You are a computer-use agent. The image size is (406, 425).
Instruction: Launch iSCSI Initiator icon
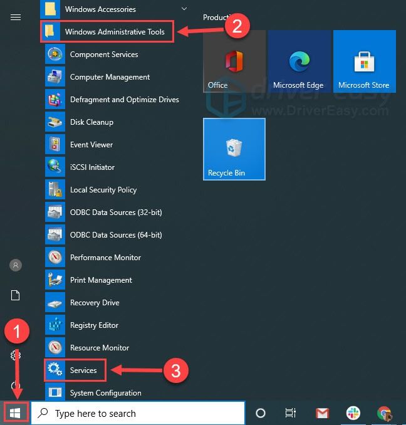[55, 167]
